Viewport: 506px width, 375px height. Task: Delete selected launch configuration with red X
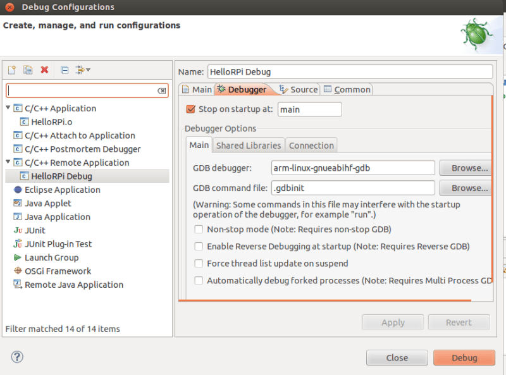point(44,70)
